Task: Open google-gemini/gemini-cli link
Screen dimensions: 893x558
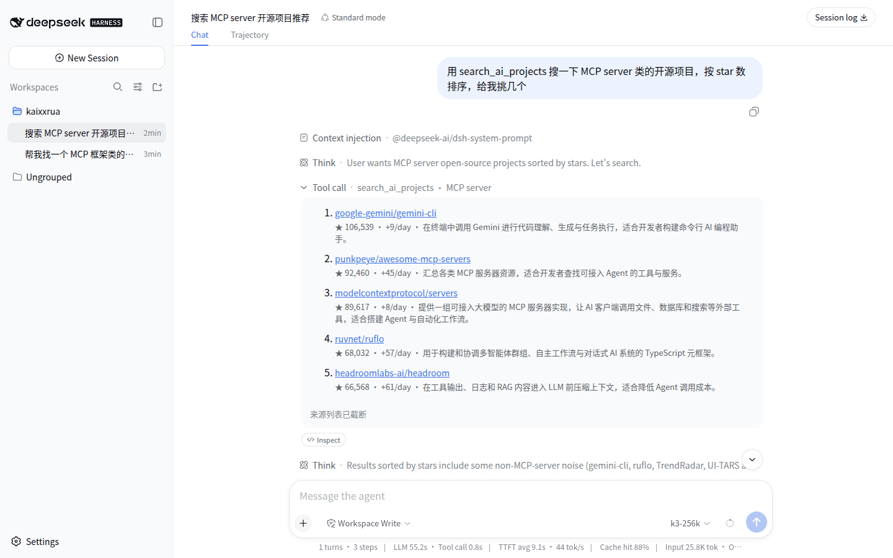Action: (x=386, y=213)
